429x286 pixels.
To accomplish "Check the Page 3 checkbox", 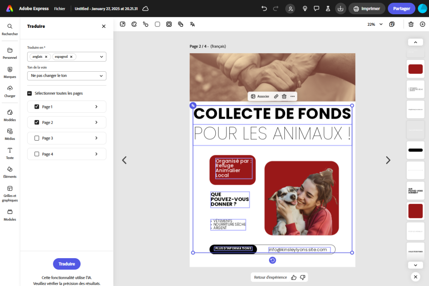I will coord(37,138).
